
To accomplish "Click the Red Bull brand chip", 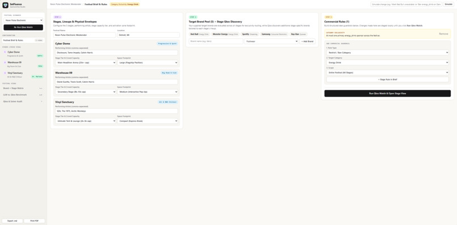I will coord(200,34).
